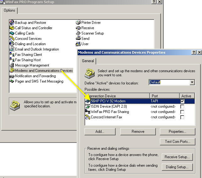The height and width of the screenshot is (178, 202).
Task: Check Active for Concord Internet Fax
Action: (182, 117)
